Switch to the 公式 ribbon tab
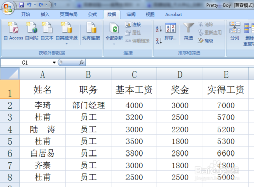 (x=92, y=14)
